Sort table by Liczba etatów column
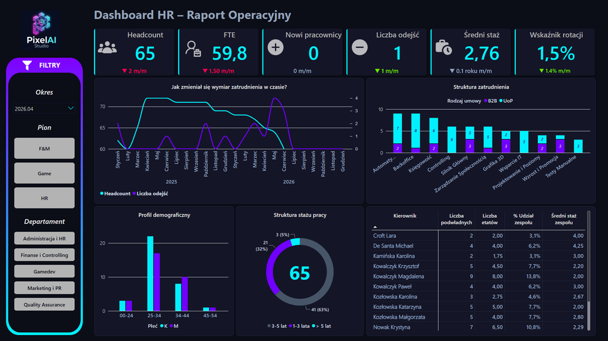Viewport: 608px width, 341px height. 489,219
